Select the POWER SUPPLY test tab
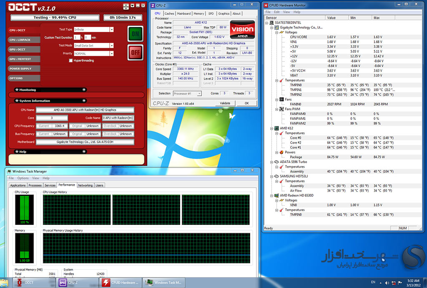This screenshot has height=288, width=427. pyautogui.click(x=24, y=69)
